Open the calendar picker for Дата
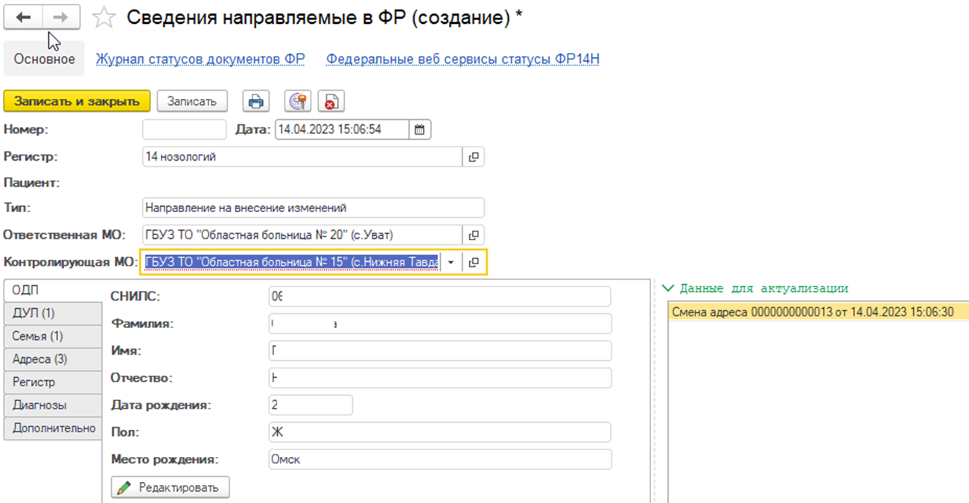This screenshot has width=969, height=503. [x=419, y=129]
